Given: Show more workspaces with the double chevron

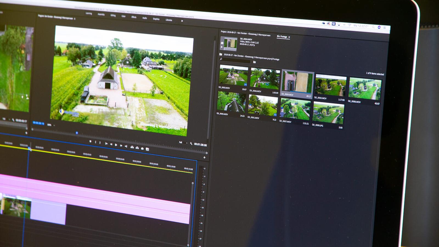Looking at the screenshot, I should pos(182,21).
